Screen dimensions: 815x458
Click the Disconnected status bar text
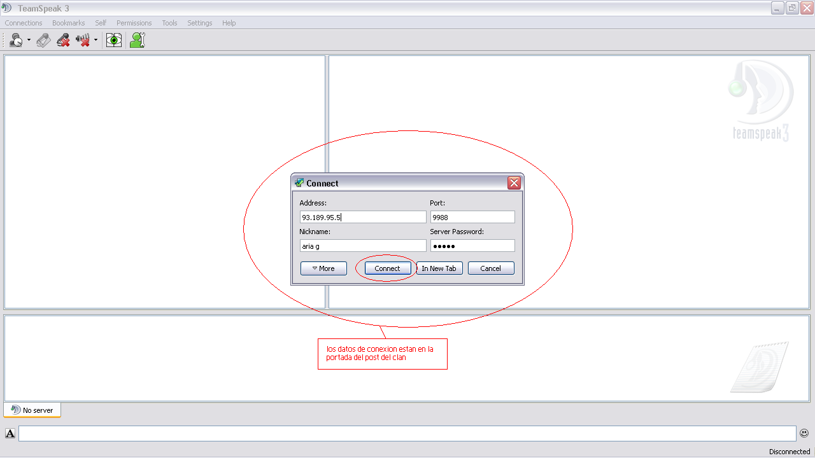[790, 452]
